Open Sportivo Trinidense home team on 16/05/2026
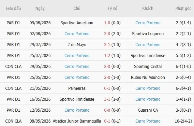 point(77,99)
